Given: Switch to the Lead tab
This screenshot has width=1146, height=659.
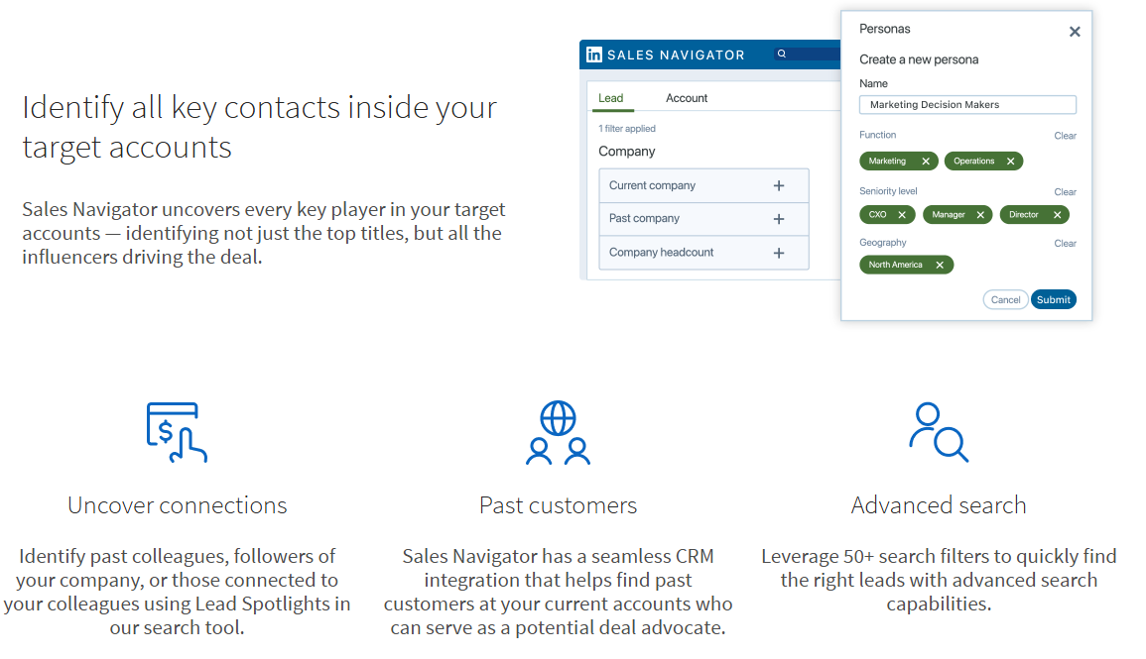Looking at the screenshot, I should point(611,98).
